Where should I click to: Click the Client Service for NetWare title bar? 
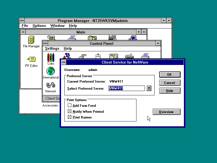click(x=125, y=62)
